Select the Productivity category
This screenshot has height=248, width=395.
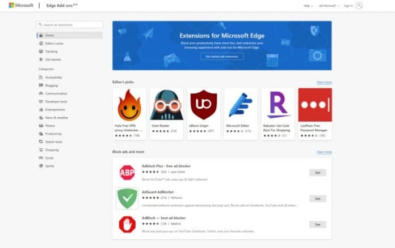tap(53, 134)
